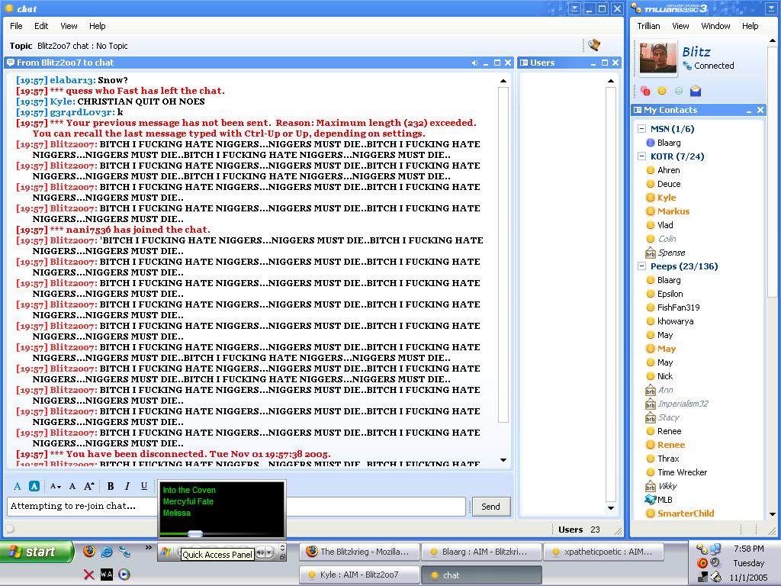Launch Winamp from the quick launch icon
781x586 pixels.
pos(107,575)
